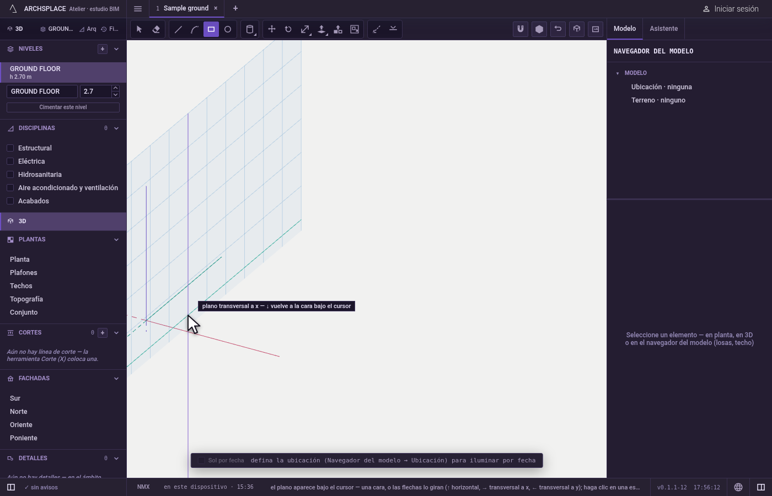The image size is (772, 496).
Task: Click the level height 2.7 field
Action: [x=95, y=91]
